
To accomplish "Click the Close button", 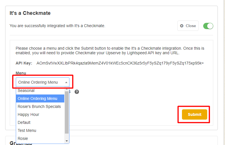I will pyautogui.click(x=188, y=26).
